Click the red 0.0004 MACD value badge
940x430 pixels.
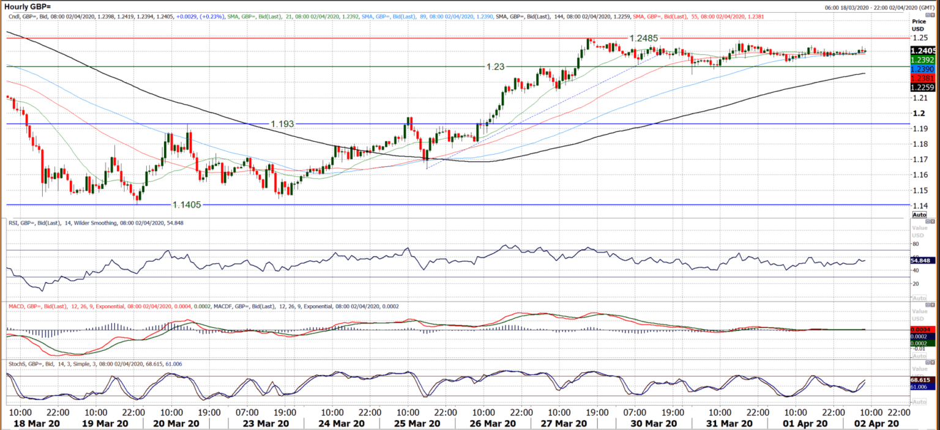[922, 330]
